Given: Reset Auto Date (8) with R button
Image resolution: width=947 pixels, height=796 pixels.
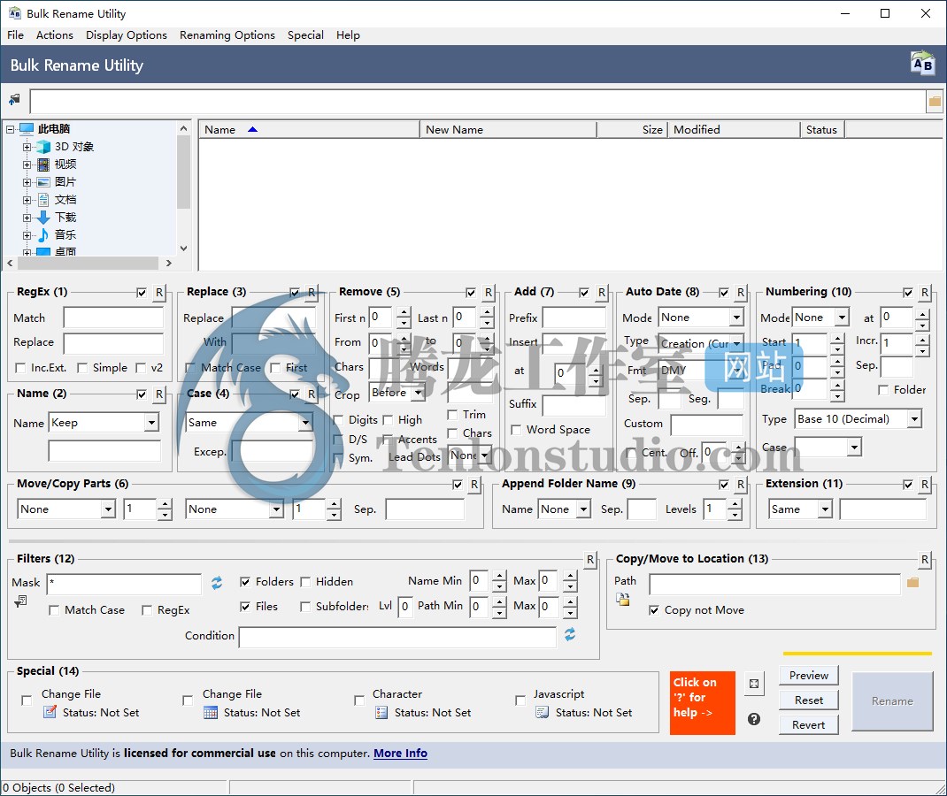Looking at the screenshot, I should (741, 293).
